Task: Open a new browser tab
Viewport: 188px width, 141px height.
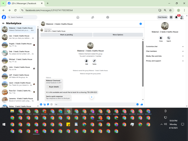Action: [48, 3]
